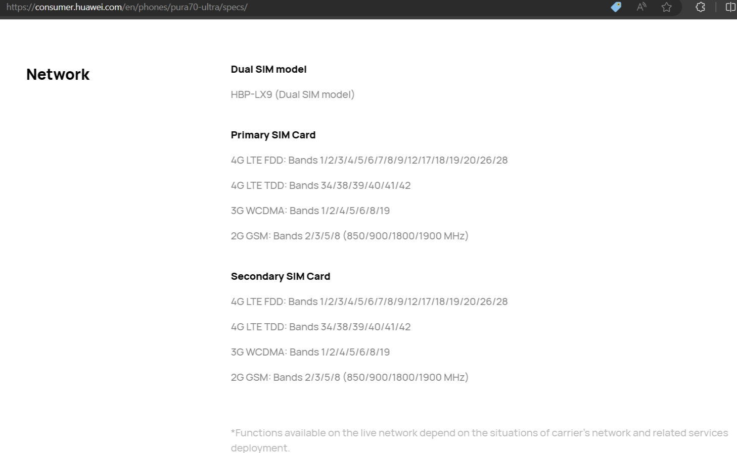
Task: Open the split screen icon
Action: coord(730,7)
